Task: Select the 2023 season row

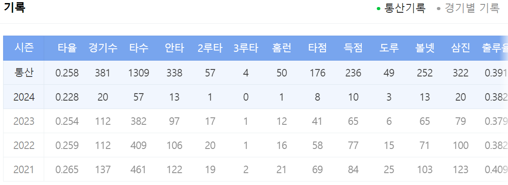Action: pyautogui.click(x=256, y=121)
